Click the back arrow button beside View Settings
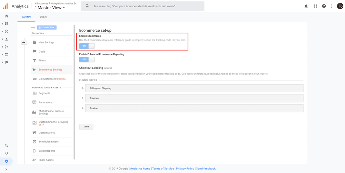Viewport: 345px width, 173px height. 24,42
